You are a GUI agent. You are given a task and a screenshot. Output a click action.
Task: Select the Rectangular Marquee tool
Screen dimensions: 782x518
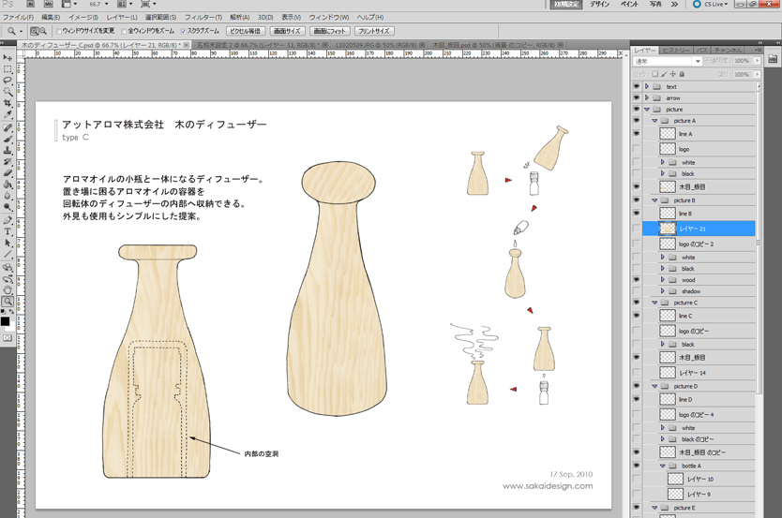point(8,69)
